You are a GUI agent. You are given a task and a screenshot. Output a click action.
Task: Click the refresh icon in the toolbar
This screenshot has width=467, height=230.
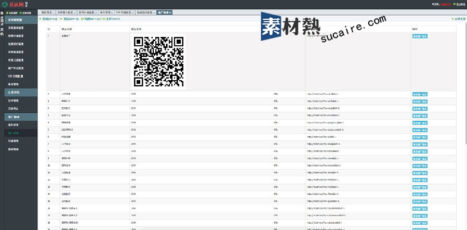(x=82, y=19)
